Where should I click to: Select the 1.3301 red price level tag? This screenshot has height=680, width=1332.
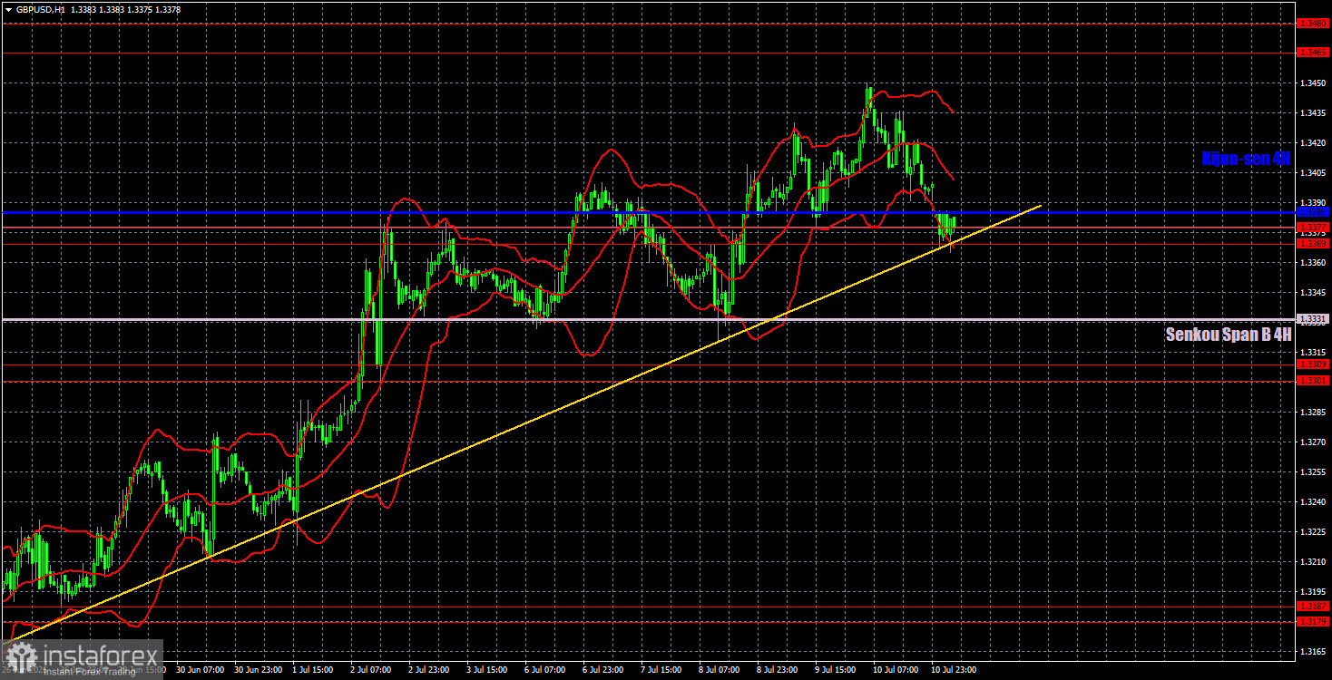(1313, 381)
